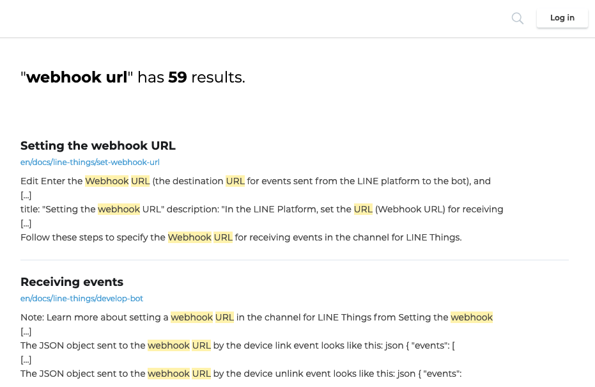Open the "Receiving events" result title
This screenshot has height=387, width=595.
pos(72,281)
